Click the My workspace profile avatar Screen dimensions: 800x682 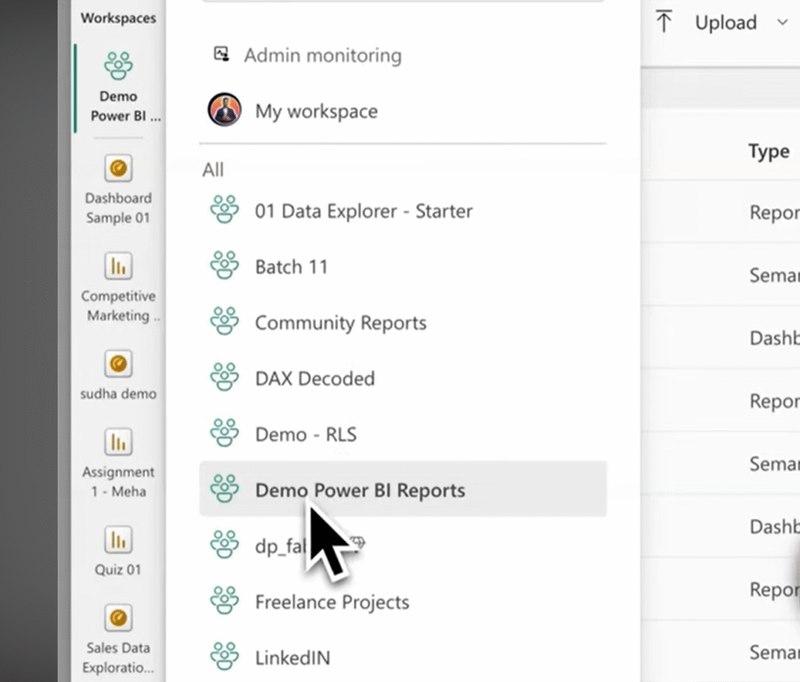[x=224, y=110]
